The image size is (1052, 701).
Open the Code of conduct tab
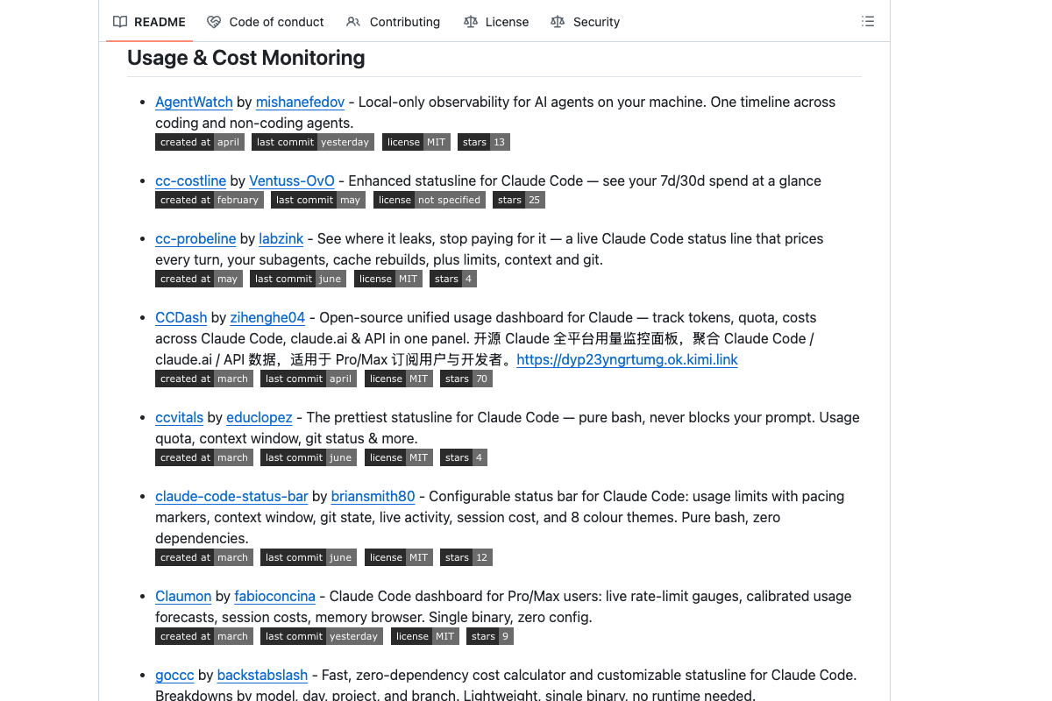[266, 22]
